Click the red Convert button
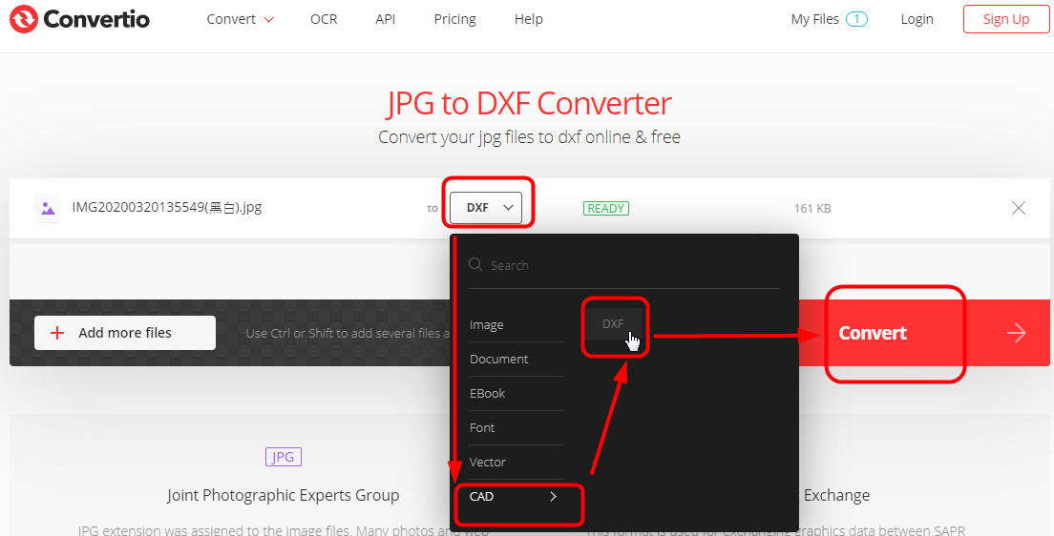The height and width of the screenshot is (536, 1054). [924, 333]
